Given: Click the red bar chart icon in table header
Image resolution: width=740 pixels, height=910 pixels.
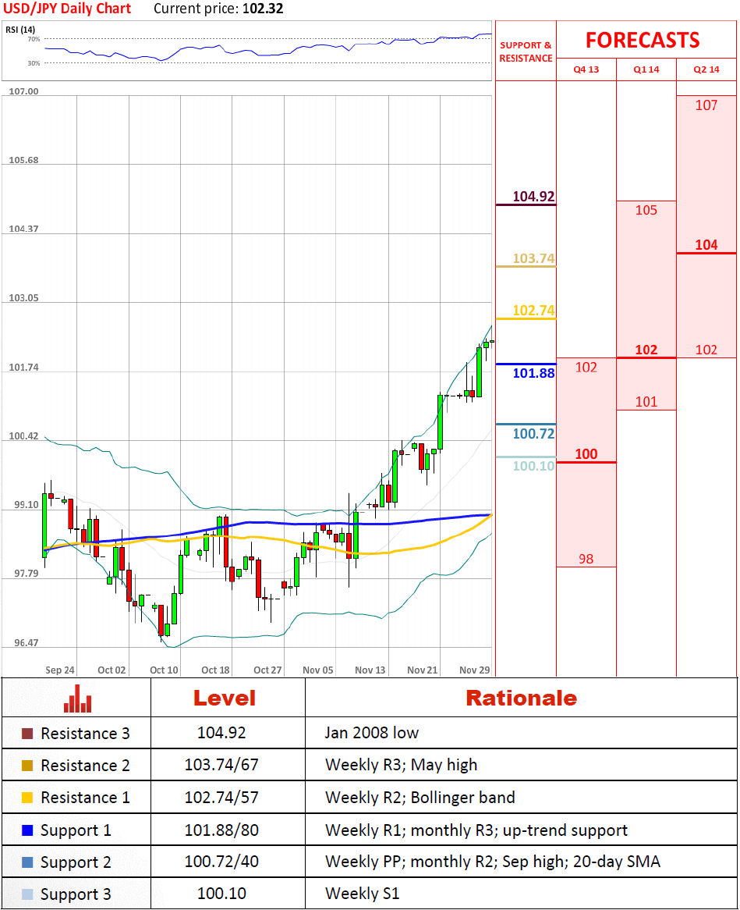Looking at the screenshot, I should click(77, 698).
